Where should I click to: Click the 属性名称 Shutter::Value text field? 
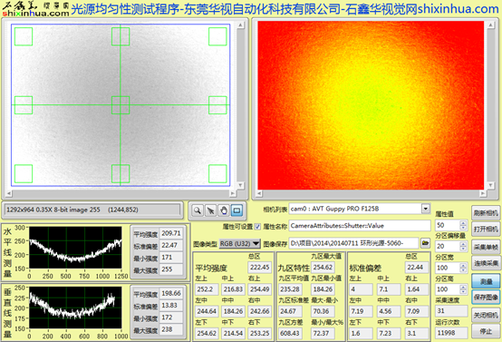360,226
